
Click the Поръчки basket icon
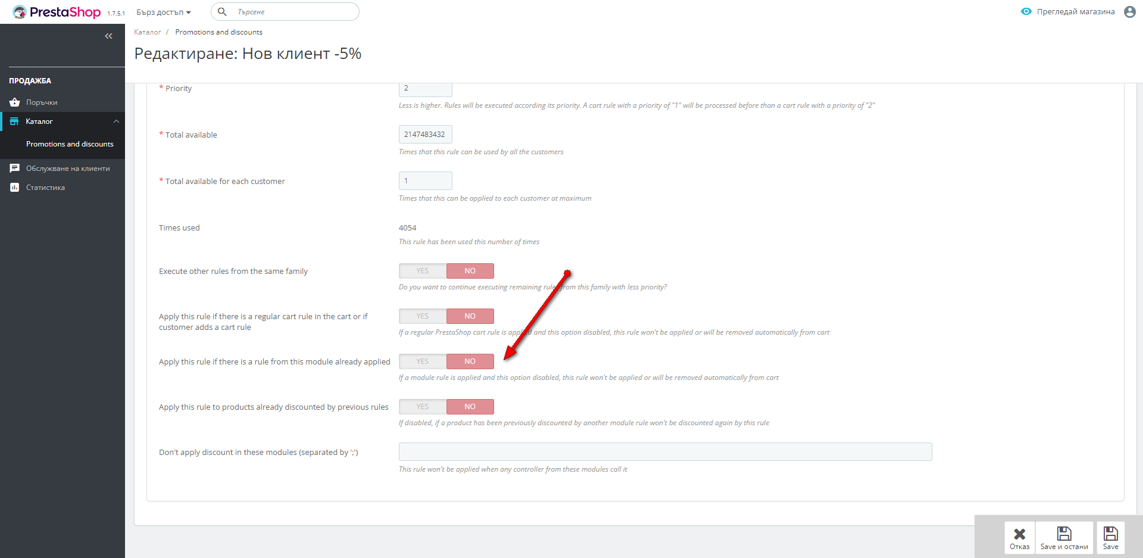[x=15, y=102]
